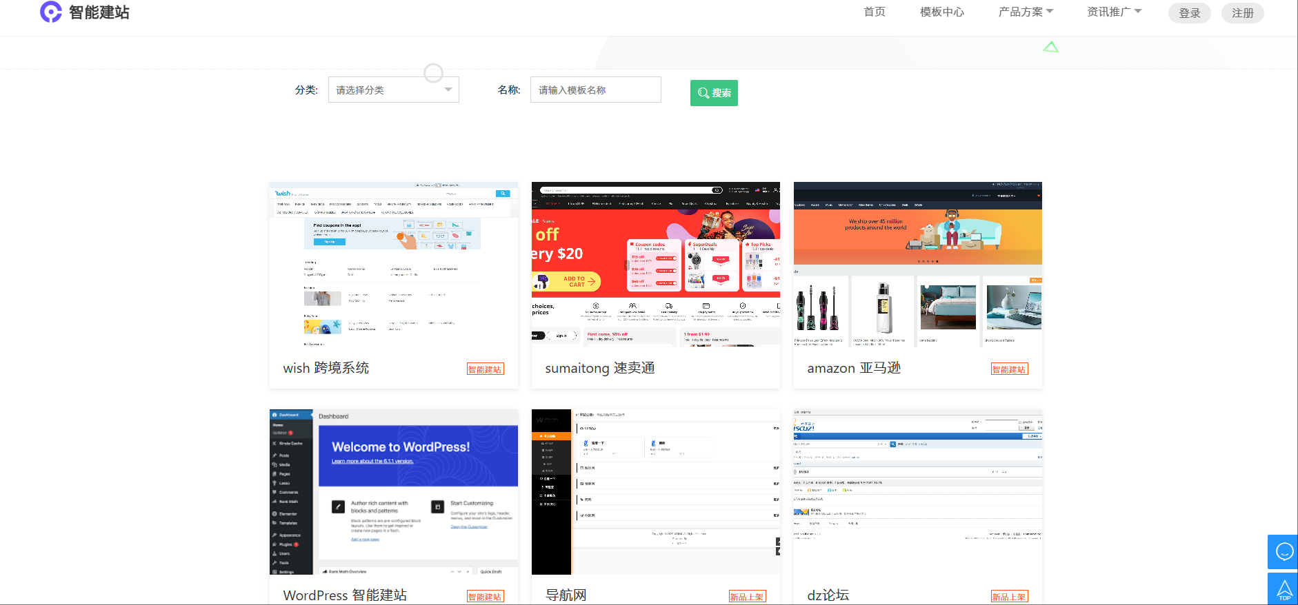Click the 智能建站 tag on wish card

pos(486,369)
